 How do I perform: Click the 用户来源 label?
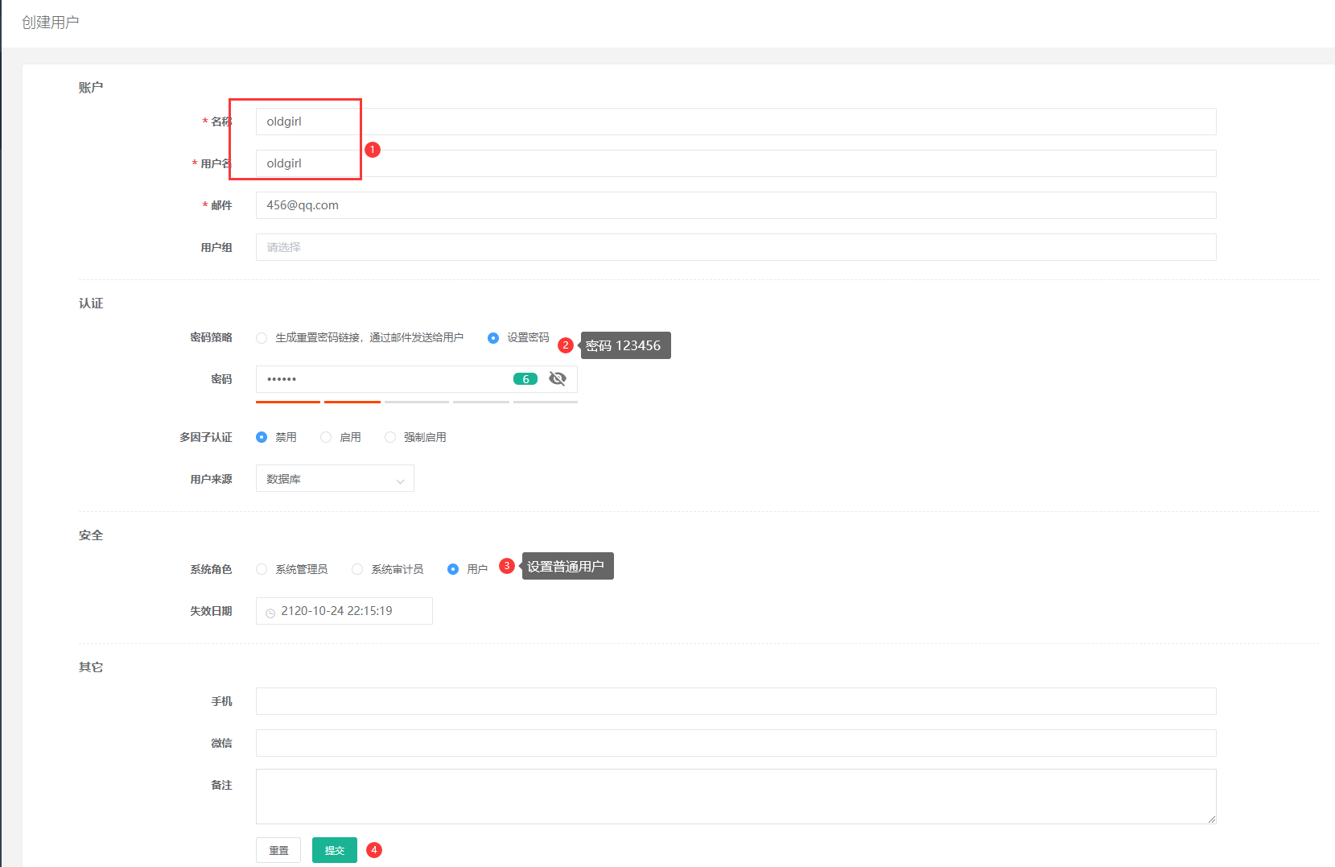(211, 479)
